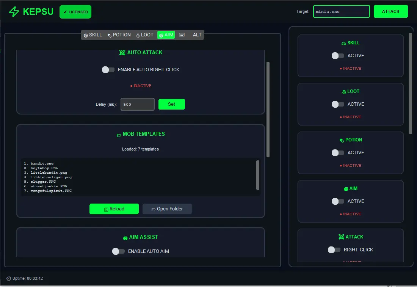Turn on the Skill Active switch
The image size is (417, 287).
338,56
